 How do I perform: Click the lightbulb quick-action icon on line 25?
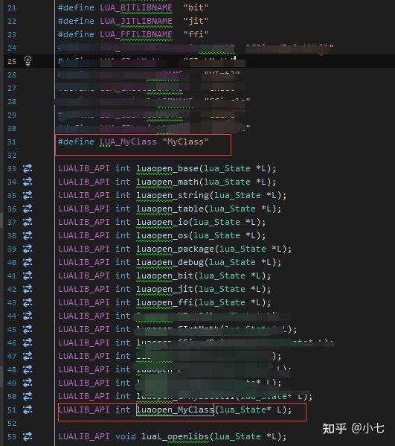(28, 61)
